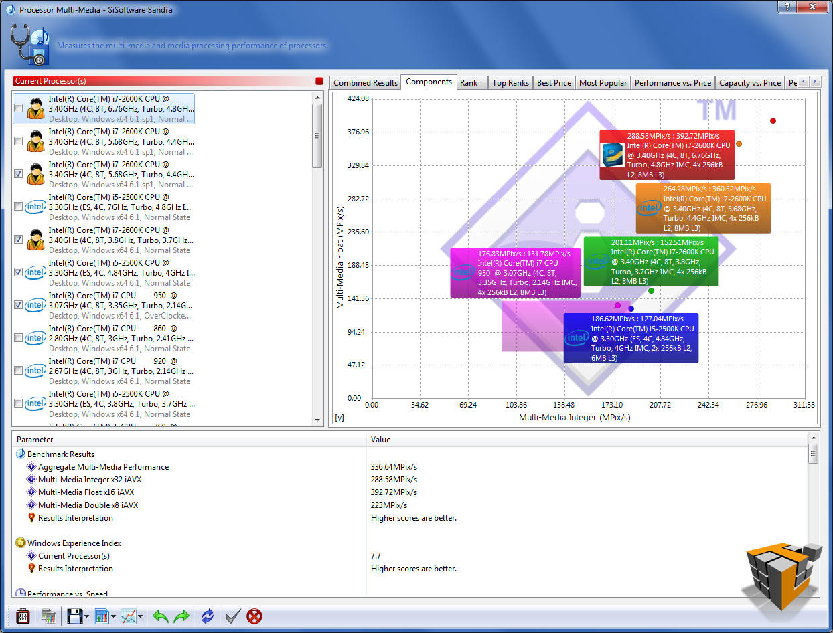Click the down arrow of processor list scrollbar
Viewport: 833px width, 633px height.
tap(318, 420)
